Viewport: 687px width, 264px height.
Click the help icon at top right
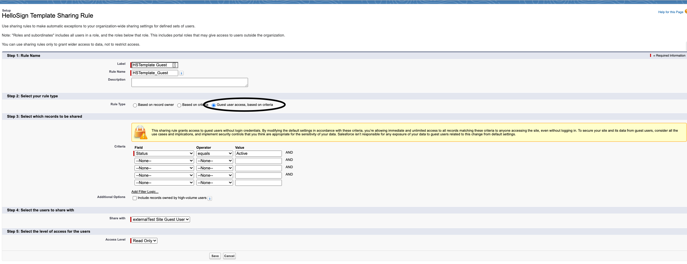[x=686, y=12]
